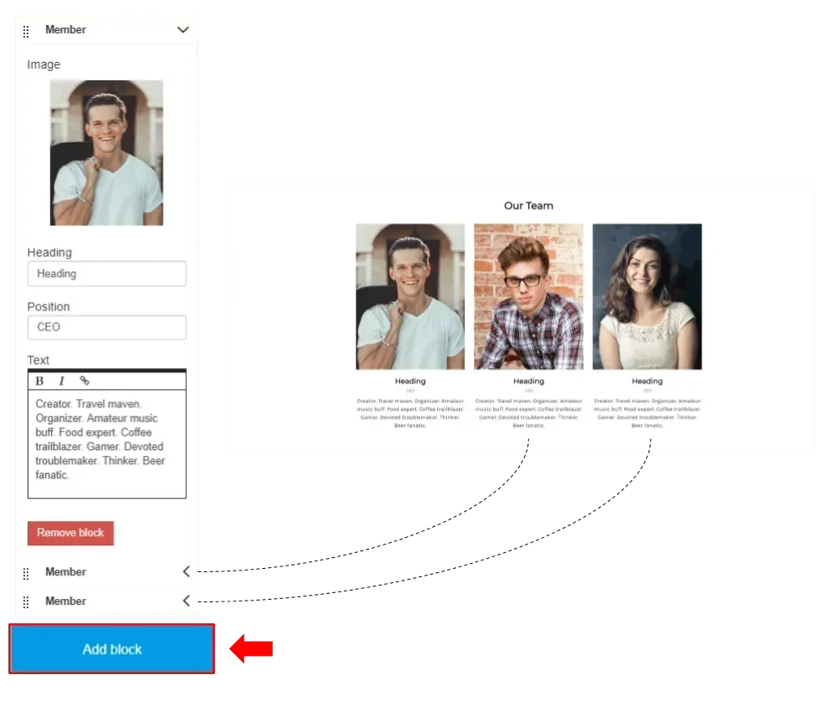Viewport: 822px width, 701px height.
Task: Click the "Heading" text under the woman's photo
Action: [647, 381]
